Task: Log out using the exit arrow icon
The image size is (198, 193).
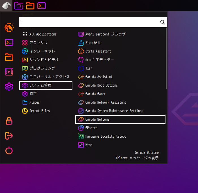Action: [x=9, y=136]
